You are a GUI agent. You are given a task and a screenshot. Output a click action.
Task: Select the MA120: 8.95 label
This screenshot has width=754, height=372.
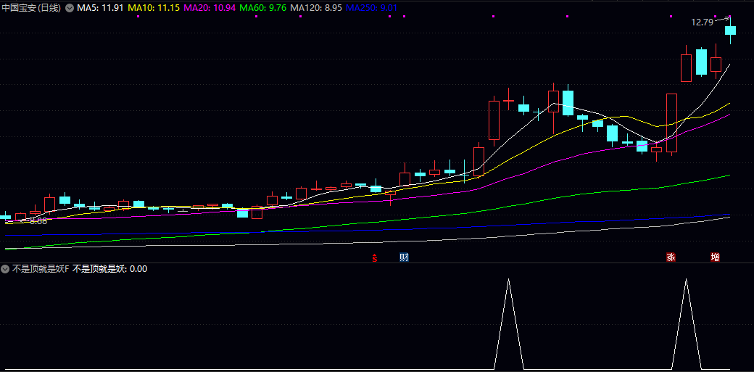315,7
